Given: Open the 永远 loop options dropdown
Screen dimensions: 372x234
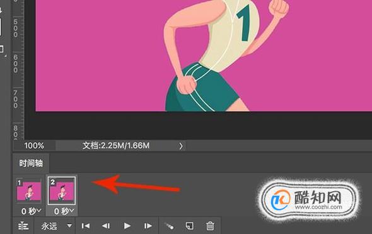Looking at the screenshot, I should coord(56,226).
